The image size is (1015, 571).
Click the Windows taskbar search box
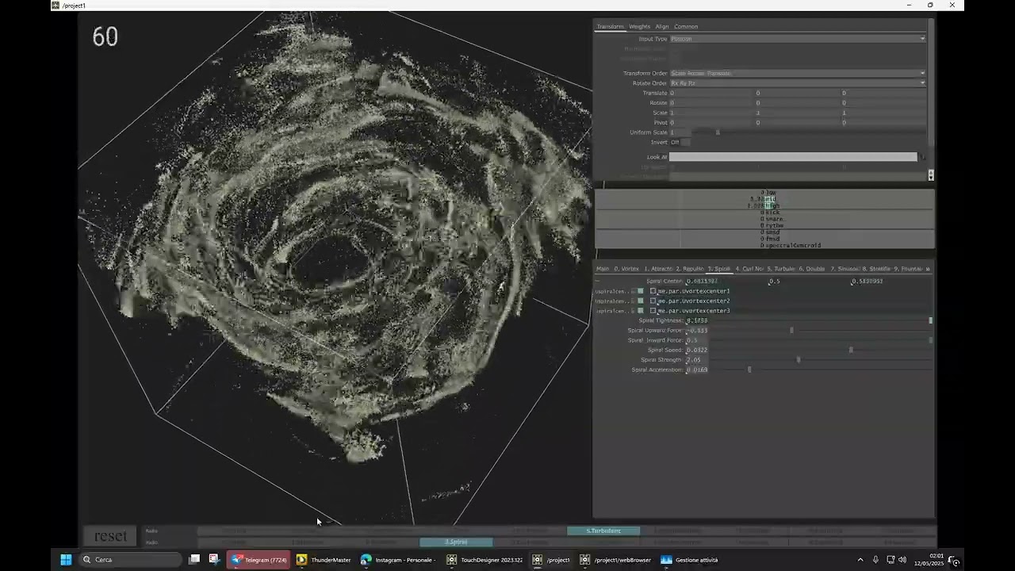pyautogui.click(x=130, y=560)
